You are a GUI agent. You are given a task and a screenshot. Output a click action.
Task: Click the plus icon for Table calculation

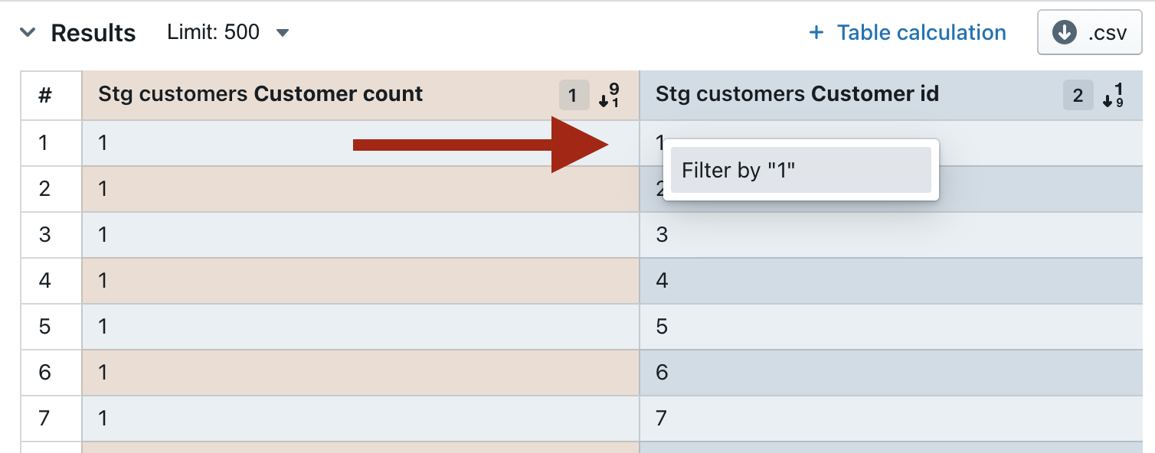pos(816,32)
